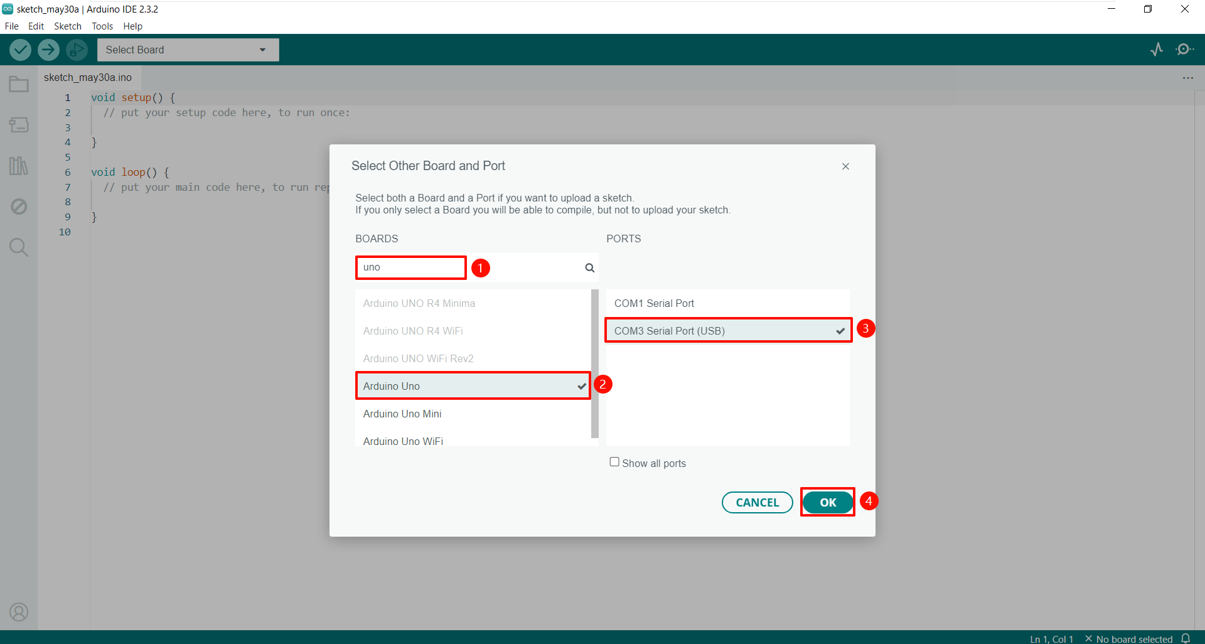Click the Search magnifier in sidebar
Viewport: 1205px width, 644px height.
19,247
